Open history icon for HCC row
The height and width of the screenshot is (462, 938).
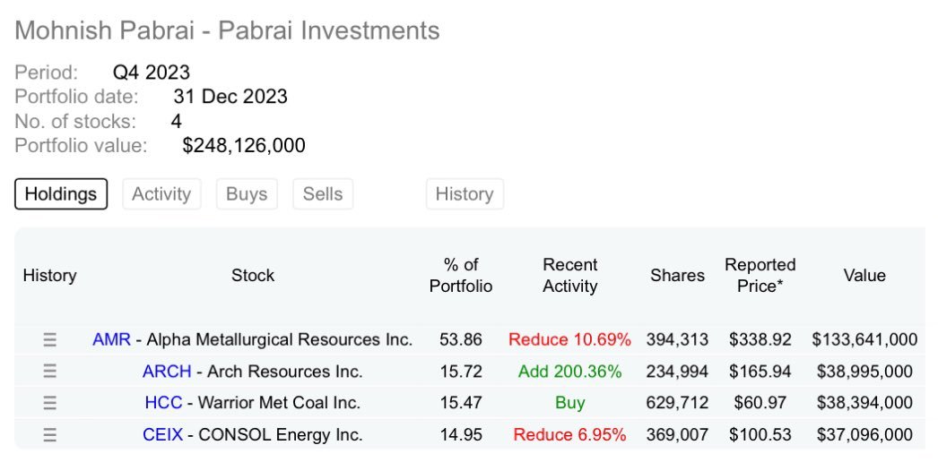tap(50, 403)
